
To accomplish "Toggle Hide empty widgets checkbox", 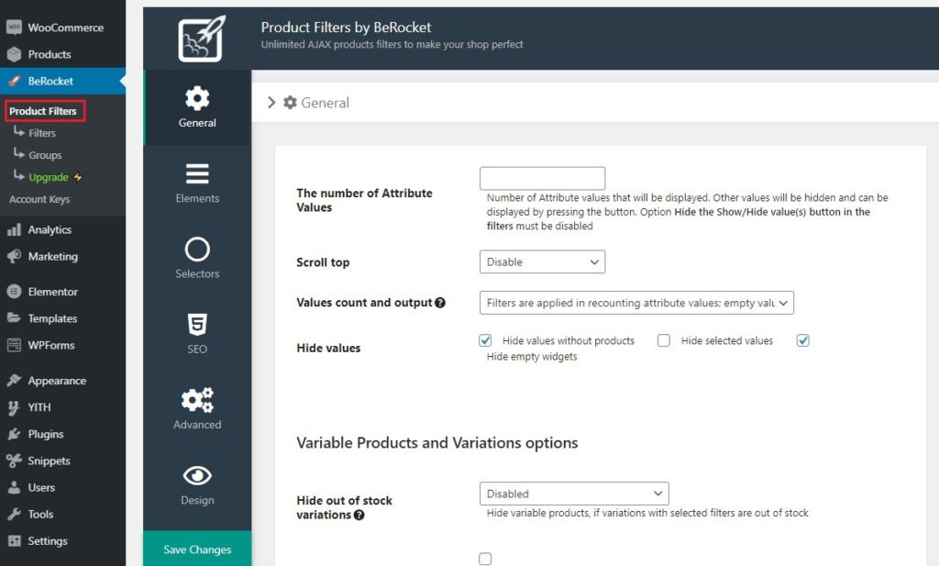I will click(x=803, y=340).
